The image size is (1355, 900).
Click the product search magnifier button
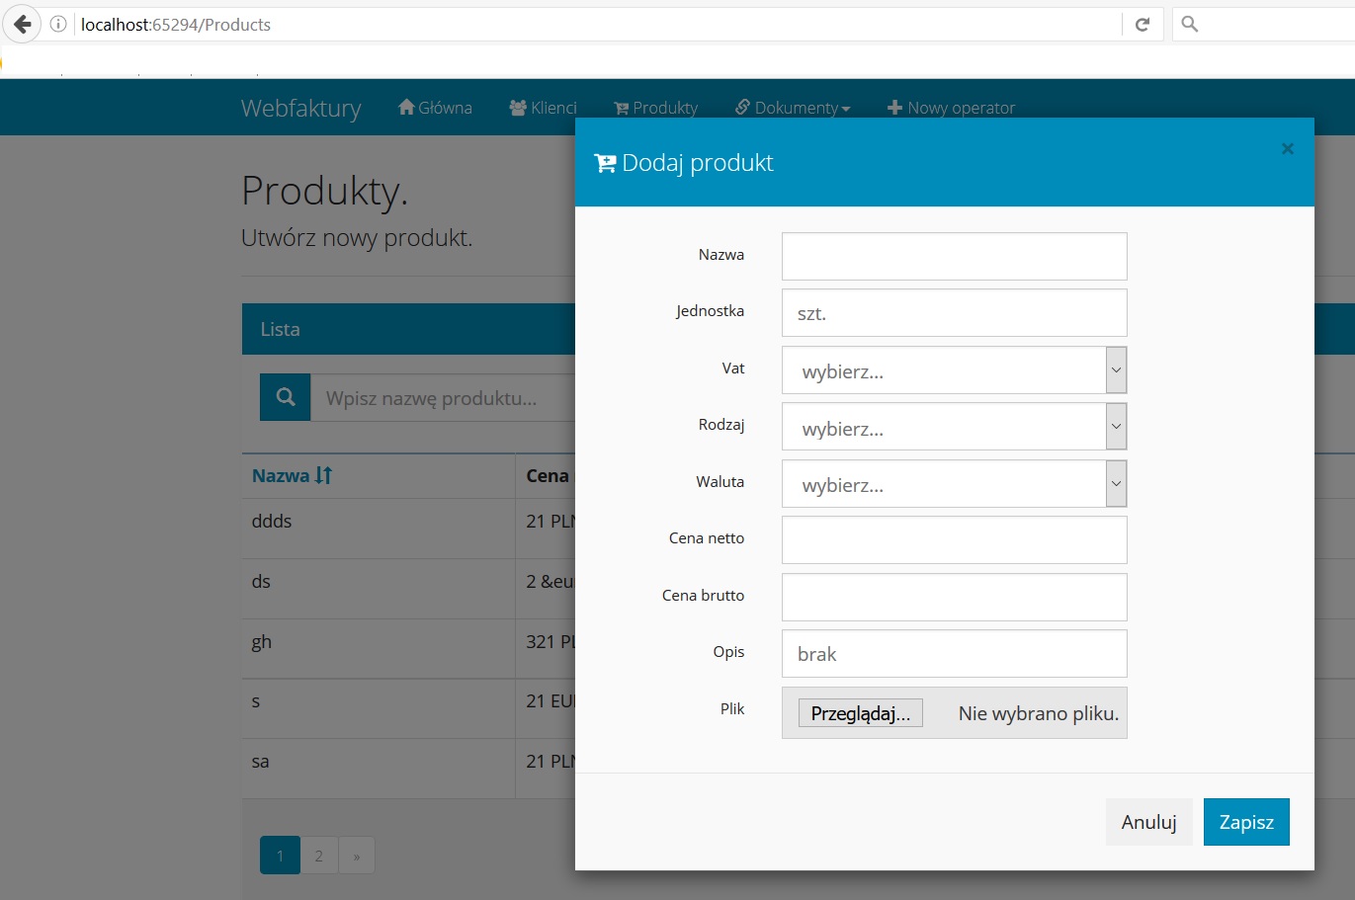point(286,397)
